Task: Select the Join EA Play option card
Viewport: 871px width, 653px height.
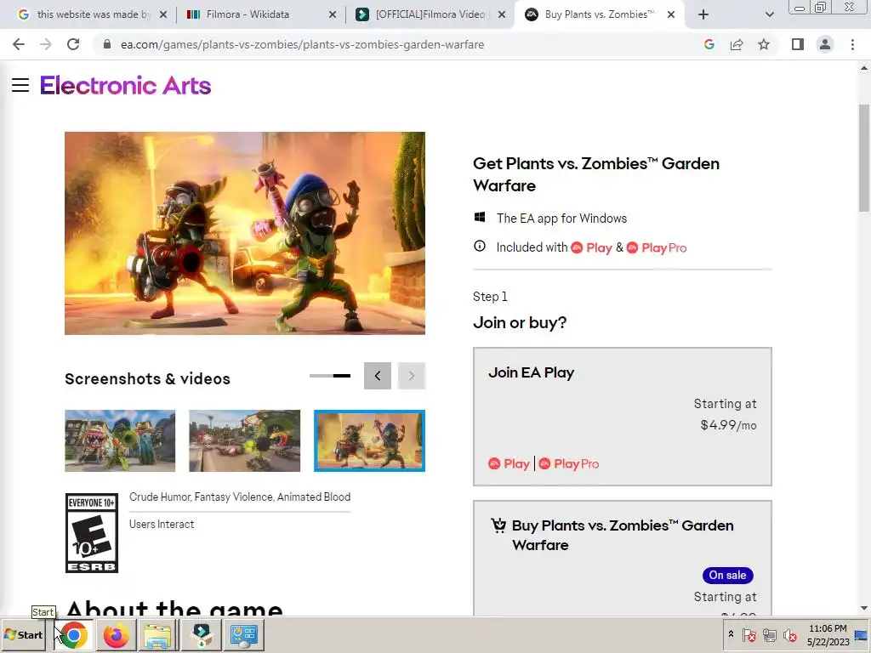Action: pyautogui.click(x=622, y=417)
